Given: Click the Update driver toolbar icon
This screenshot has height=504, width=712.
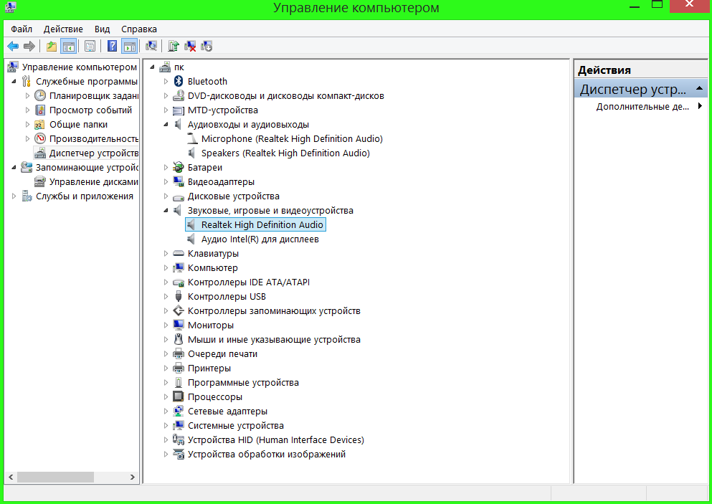Looking at the screenshot, I should [x=174, y=46].
